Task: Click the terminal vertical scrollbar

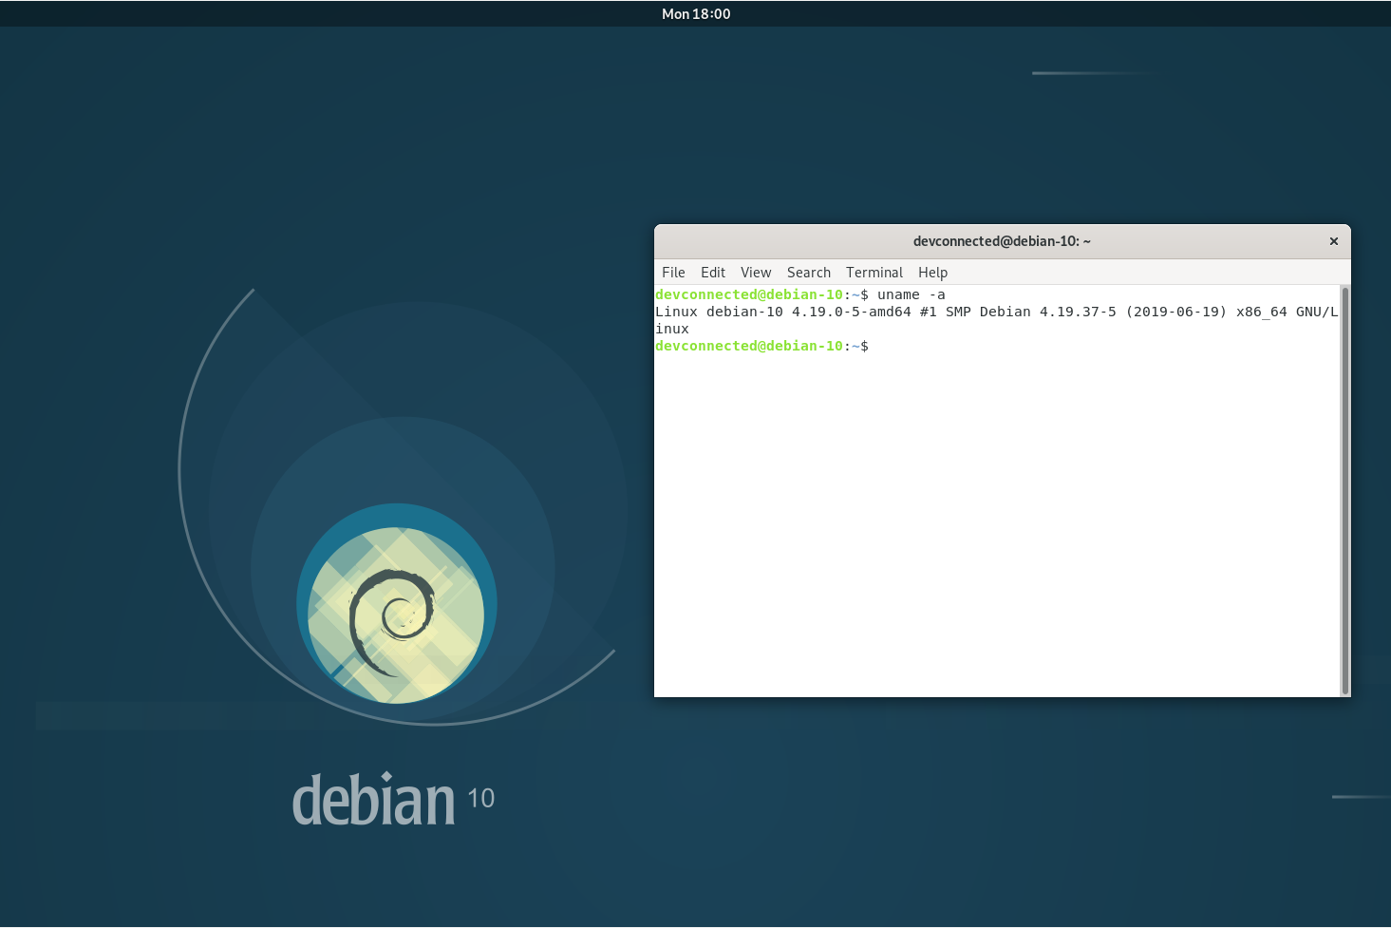Action: click(1344, 490)
